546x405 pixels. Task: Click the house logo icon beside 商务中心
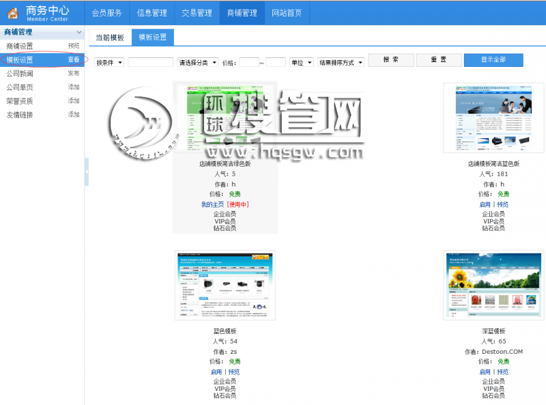[x=12, y=13]
